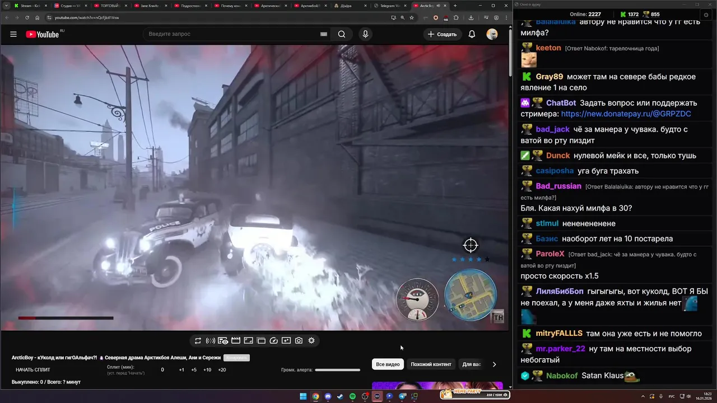This screenshot has width=717, height=403.
Task: Open Telegram from the taskbar
Action: pyautogui.click(x=402, y=396)
